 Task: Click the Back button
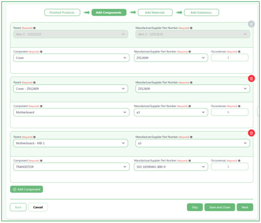[18, 207]
